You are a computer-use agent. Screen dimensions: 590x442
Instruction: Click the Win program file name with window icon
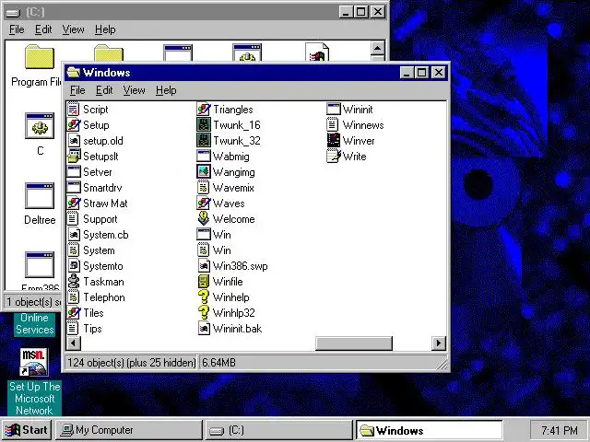(x=222, y=235)
